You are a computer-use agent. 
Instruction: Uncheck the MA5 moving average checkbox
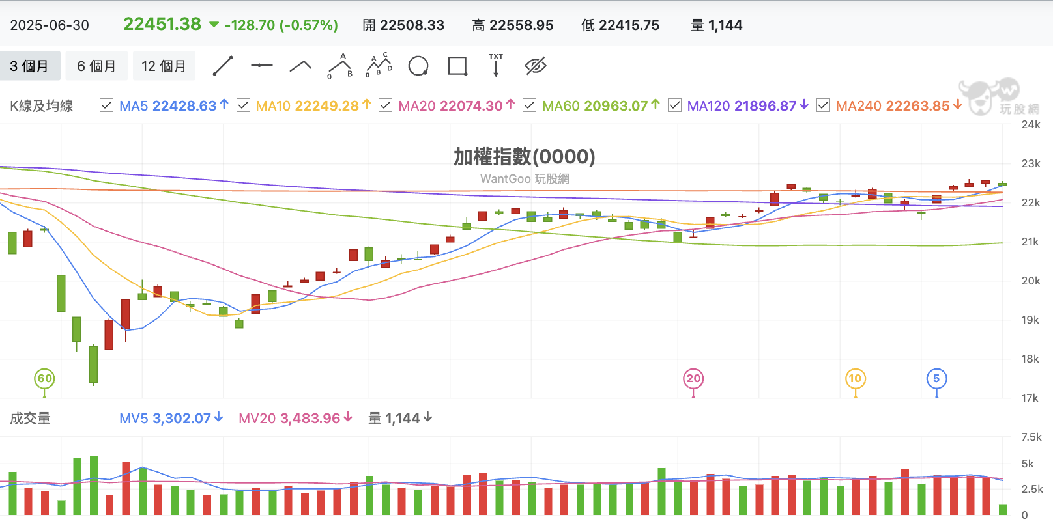(106, 105)
